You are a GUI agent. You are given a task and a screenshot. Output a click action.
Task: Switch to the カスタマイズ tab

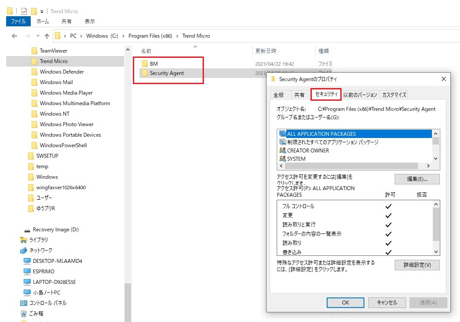[x=394, y=95]
